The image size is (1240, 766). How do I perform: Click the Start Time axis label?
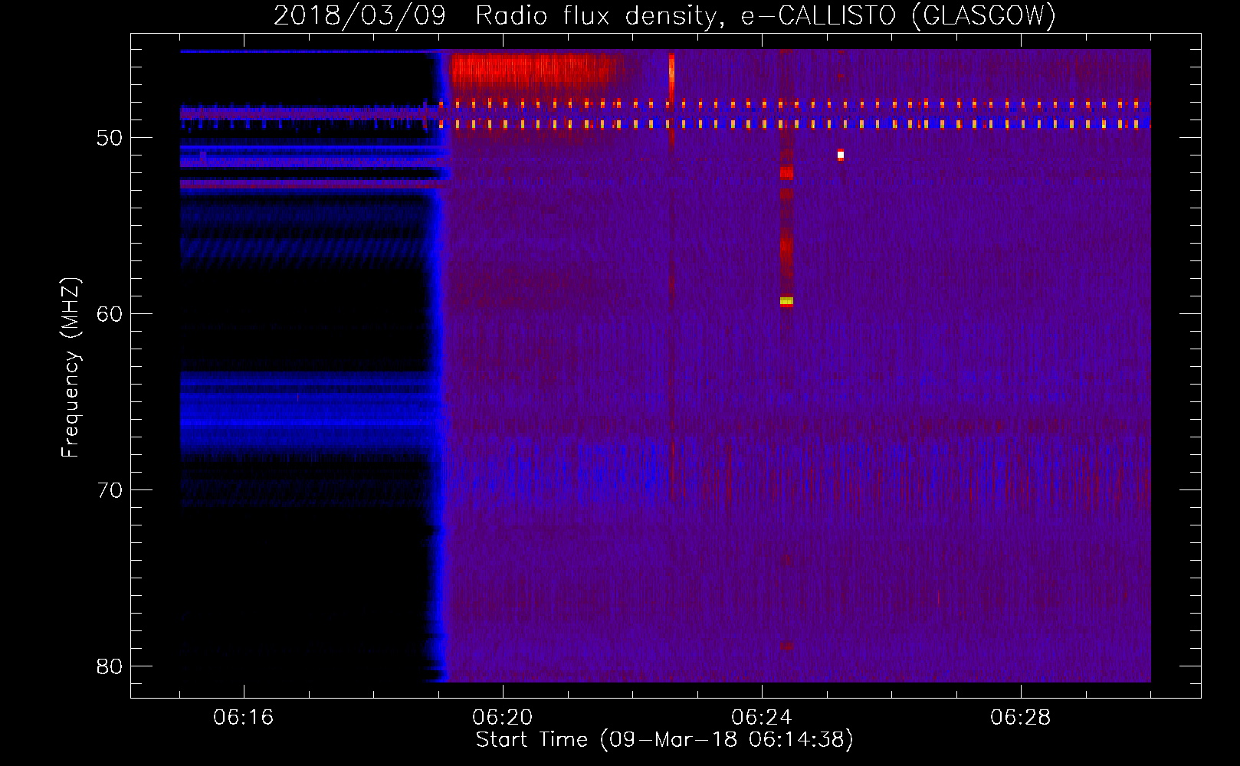(664, 739)
